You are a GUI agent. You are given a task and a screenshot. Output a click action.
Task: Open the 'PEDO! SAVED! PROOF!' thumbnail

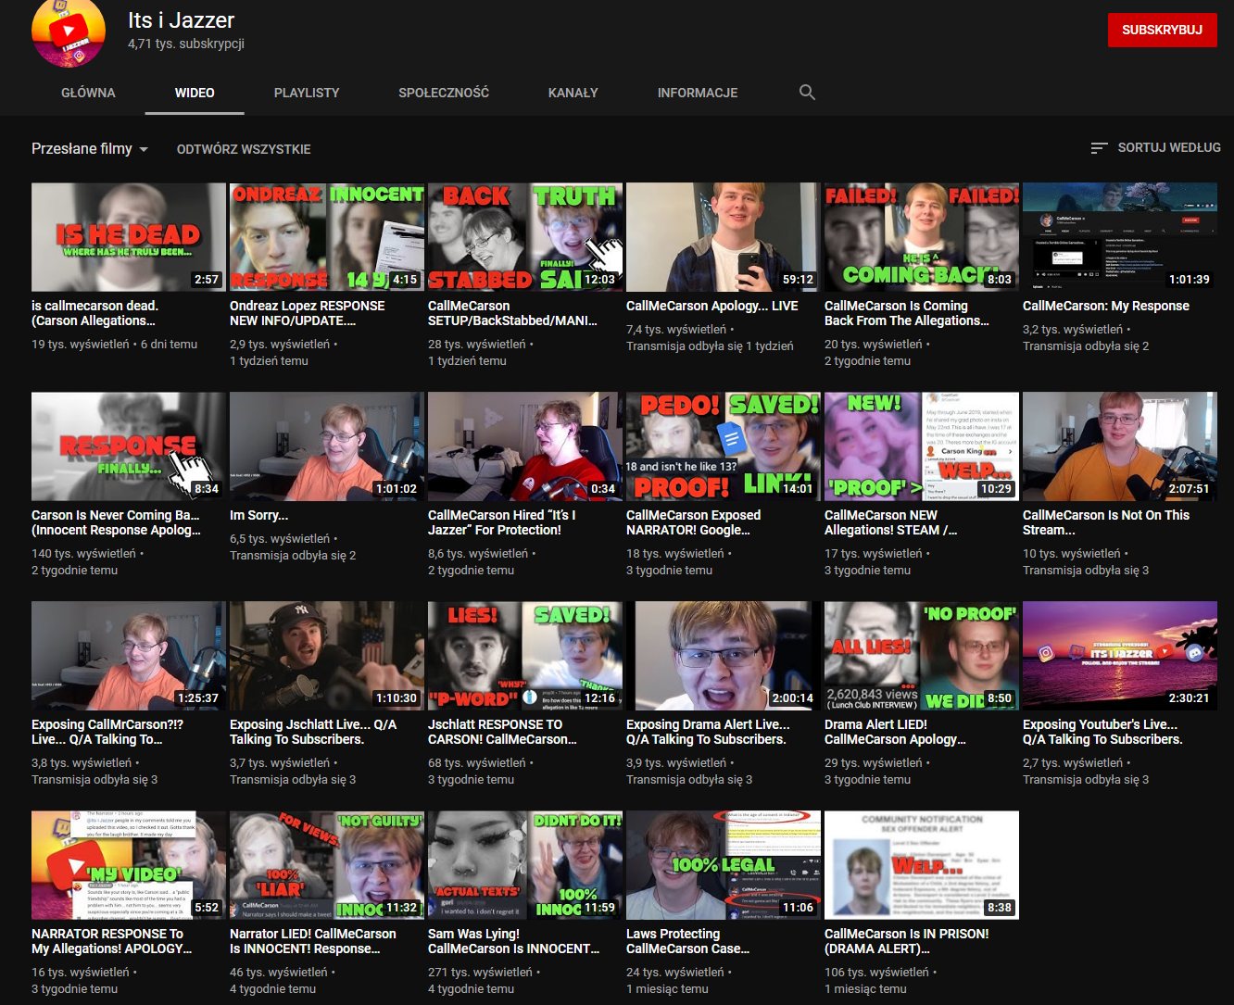point(724,446)
